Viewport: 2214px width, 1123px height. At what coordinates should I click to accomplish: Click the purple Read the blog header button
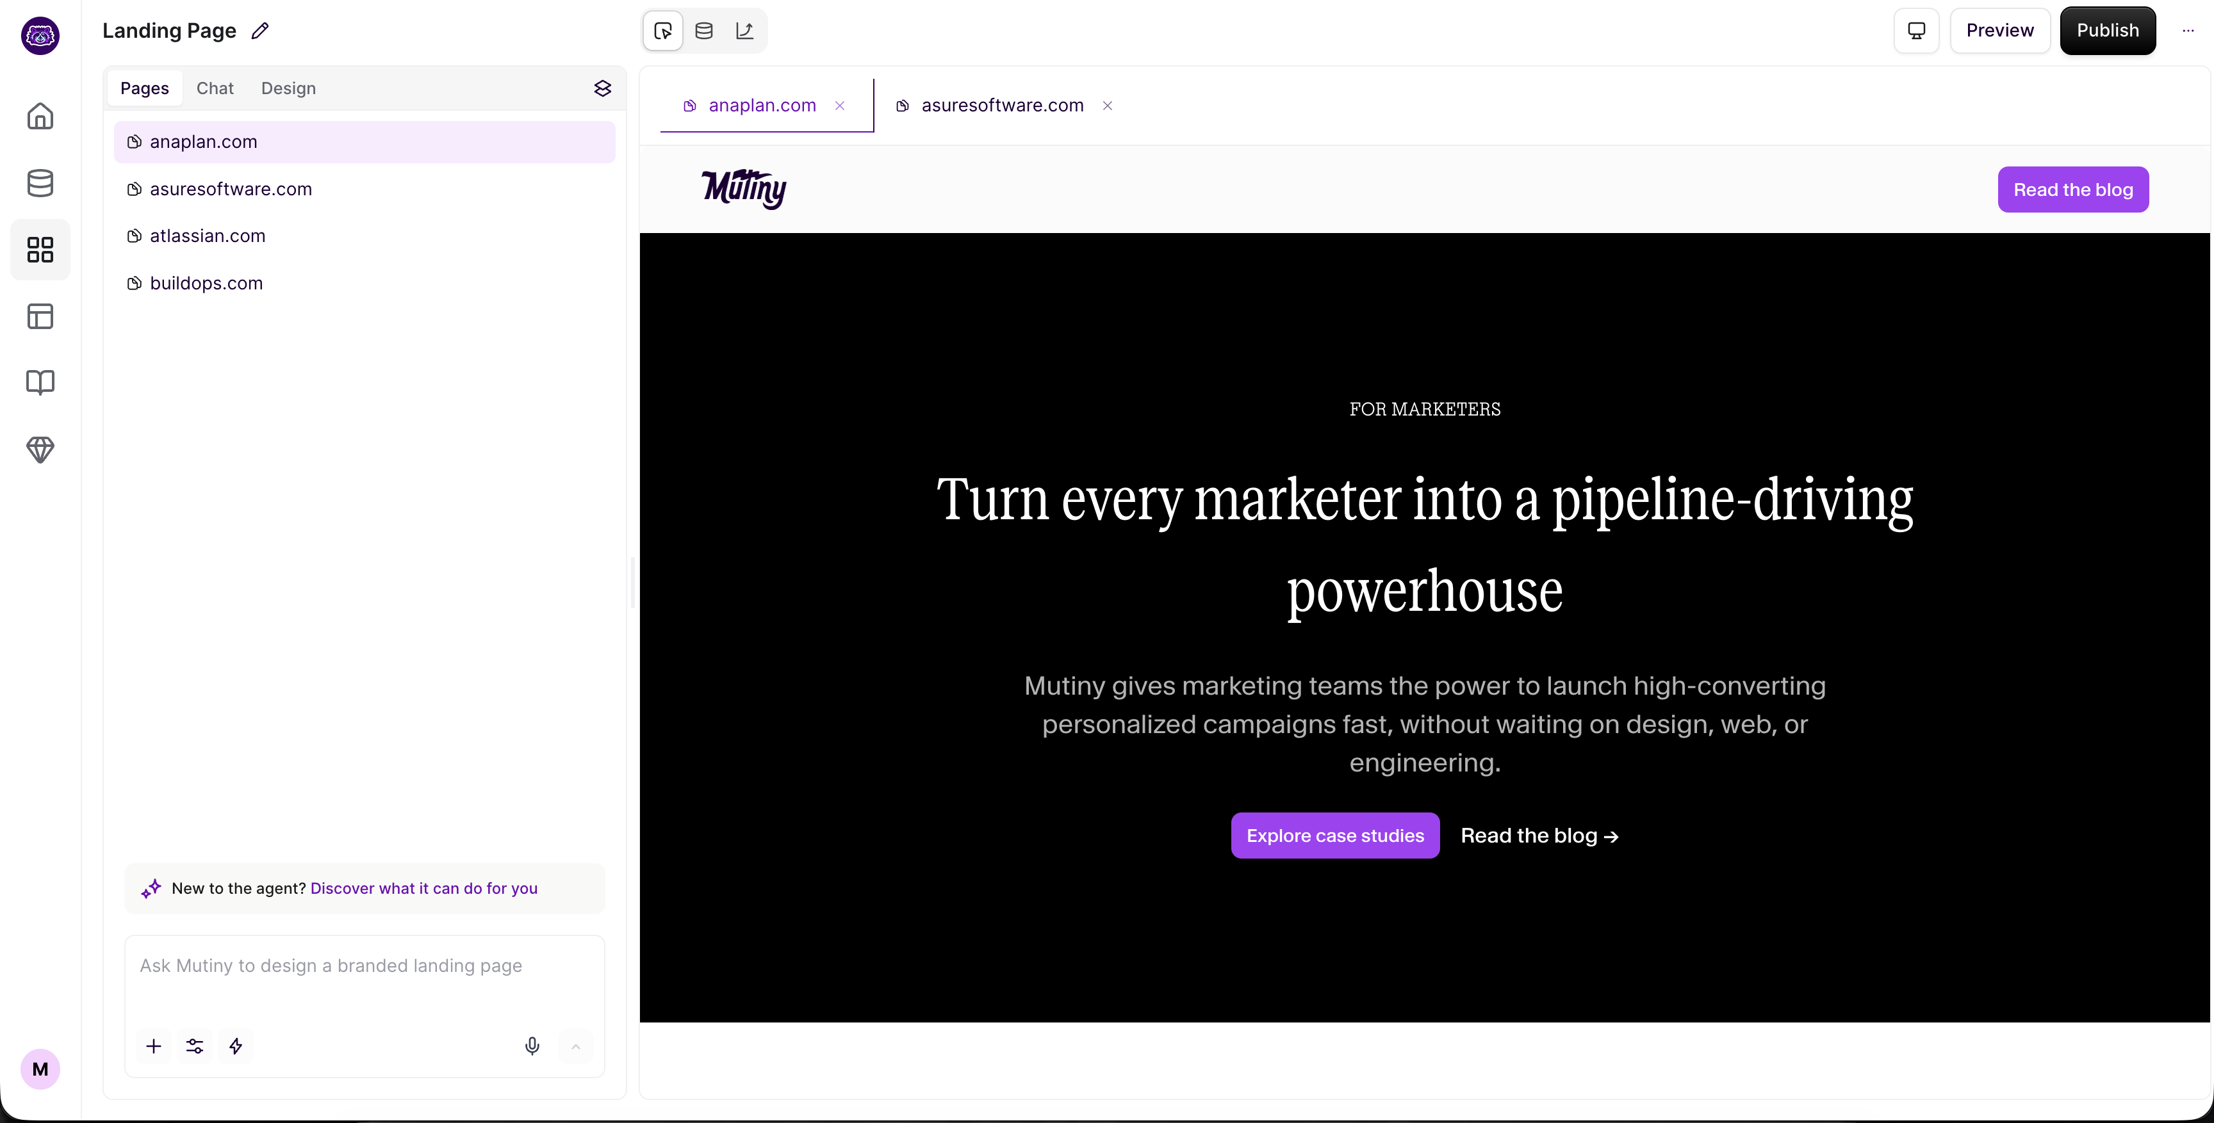pos(2073,190)
